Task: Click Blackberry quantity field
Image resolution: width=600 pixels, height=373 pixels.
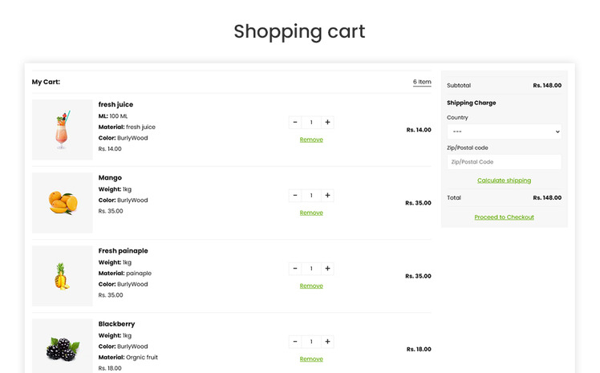Action: coord(311,342)
